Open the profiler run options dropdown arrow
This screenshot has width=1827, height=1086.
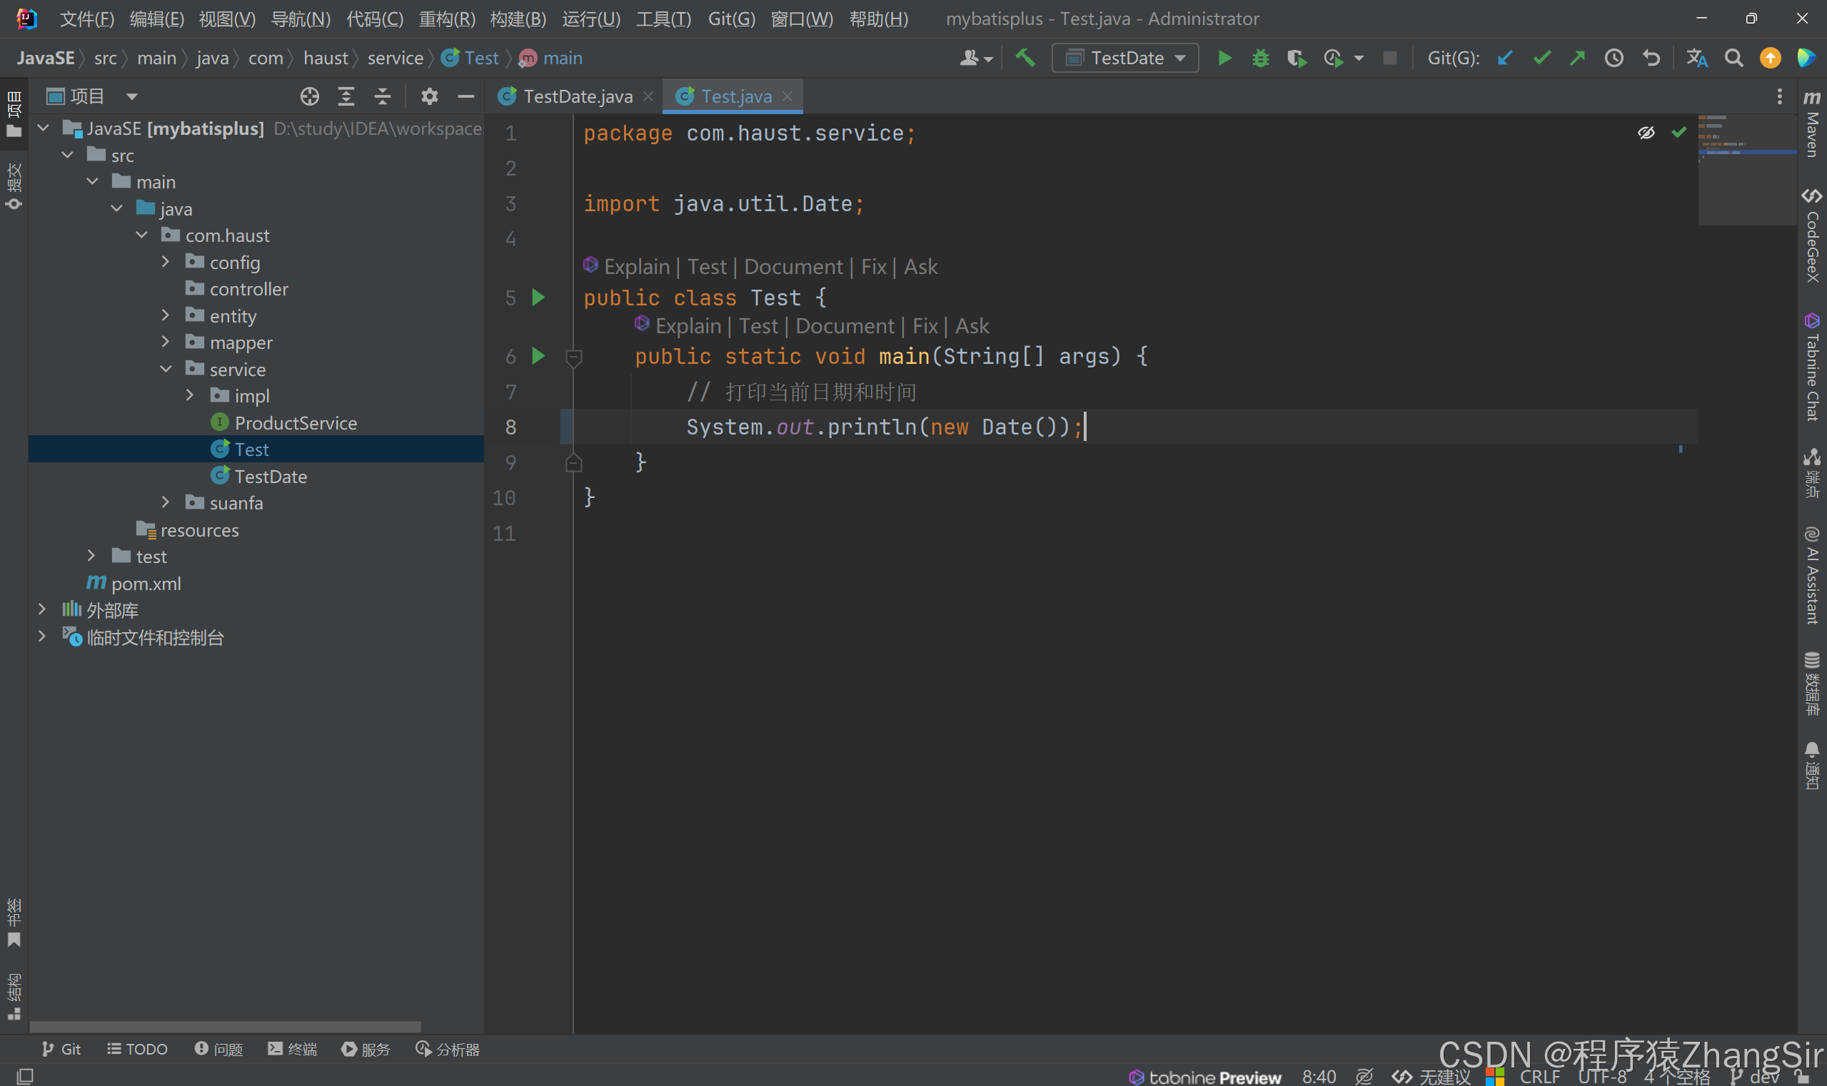click(1359, 58)
